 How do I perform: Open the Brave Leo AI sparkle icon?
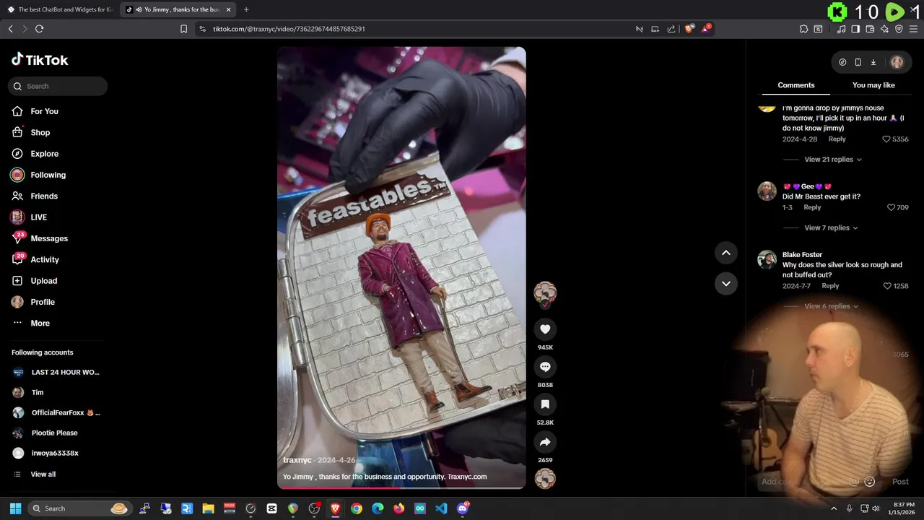tap(884, 29)
